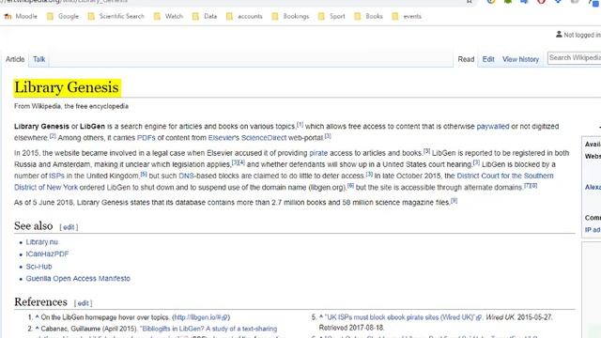Screen dimensions: 601x338
Task: Switch to the Article tab
Action: coord(15,59)
